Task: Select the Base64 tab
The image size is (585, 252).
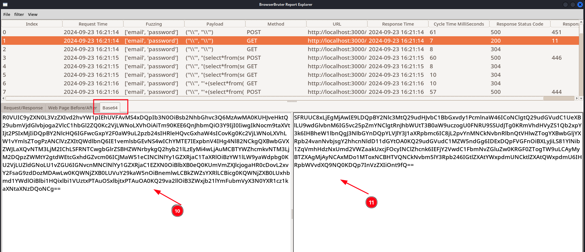Action: [110, 108]
